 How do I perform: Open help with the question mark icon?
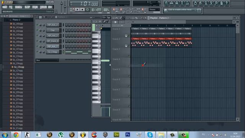click(x=227, y=3)
